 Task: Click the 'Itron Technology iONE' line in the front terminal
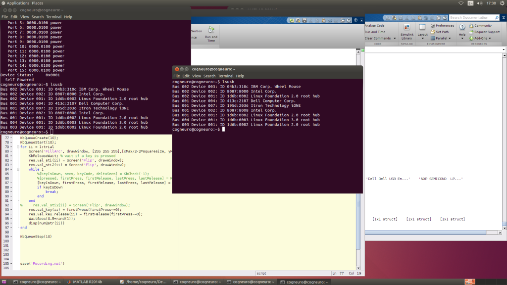(x=236, y=106)
